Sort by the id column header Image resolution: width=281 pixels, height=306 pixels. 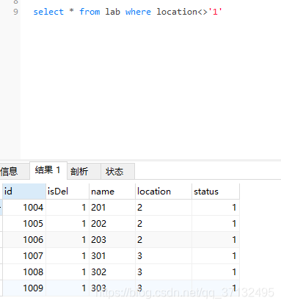pos(24,192)
